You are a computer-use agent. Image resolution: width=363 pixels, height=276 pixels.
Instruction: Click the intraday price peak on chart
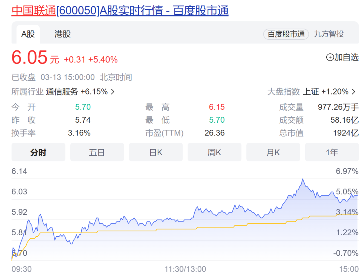tap(302, 179)
